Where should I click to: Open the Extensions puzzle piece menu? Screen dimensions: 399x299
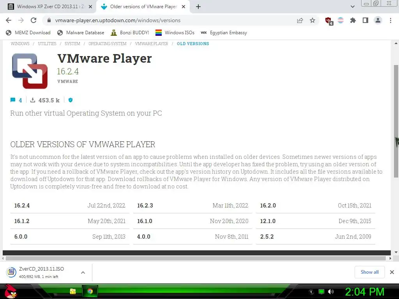point(353,20)
